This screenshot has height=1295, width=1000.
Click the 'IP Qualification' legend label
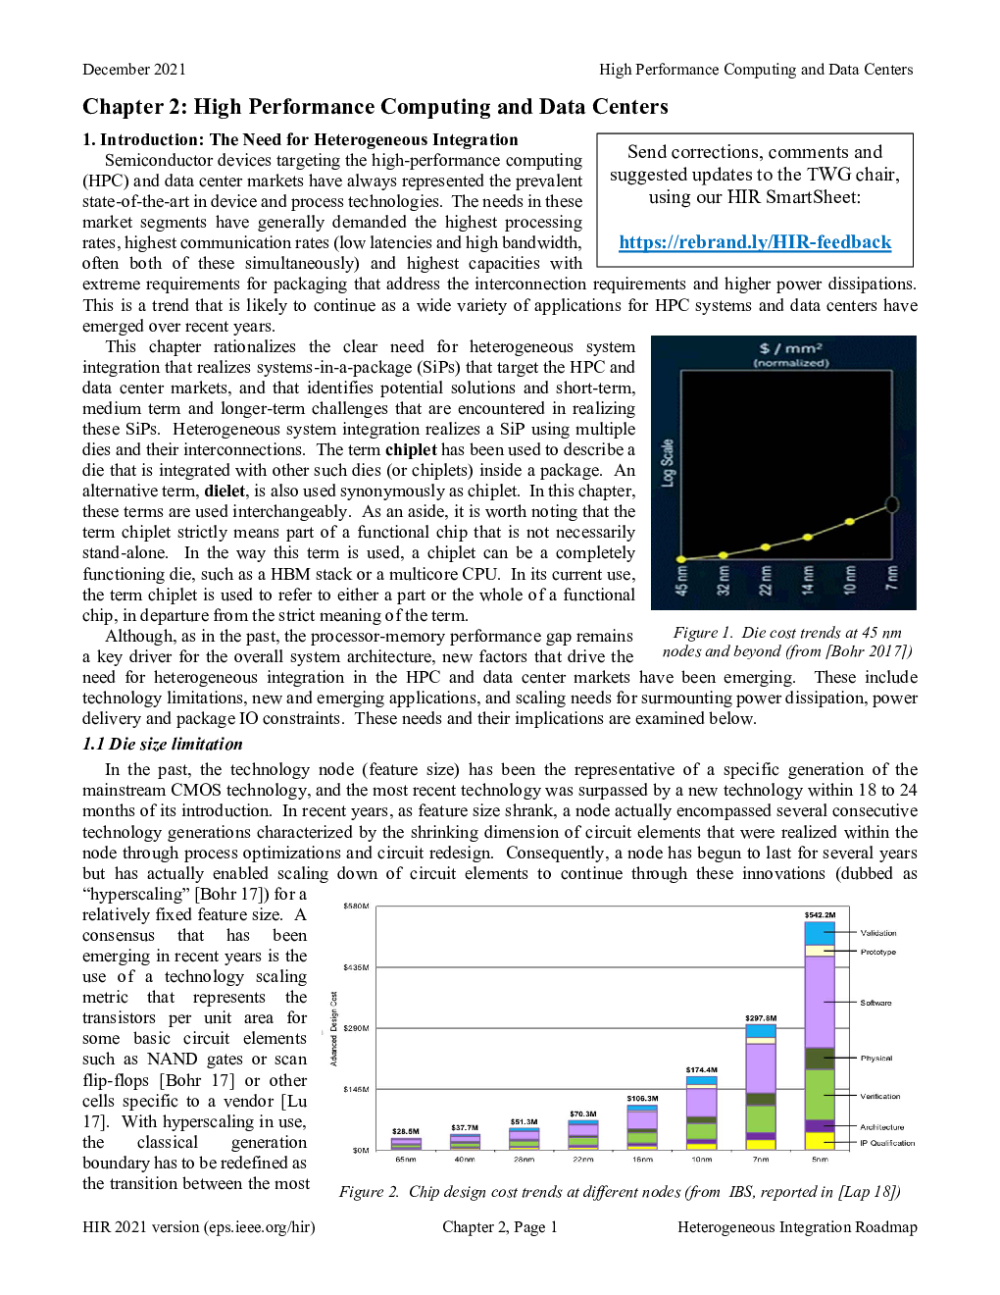pyautogui.click(x=887, y=1143)
